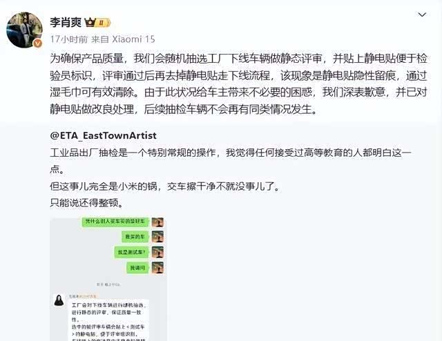
Task: Click the 来自 Xiaomi 15 source label
Action: [x=123, y=39]
